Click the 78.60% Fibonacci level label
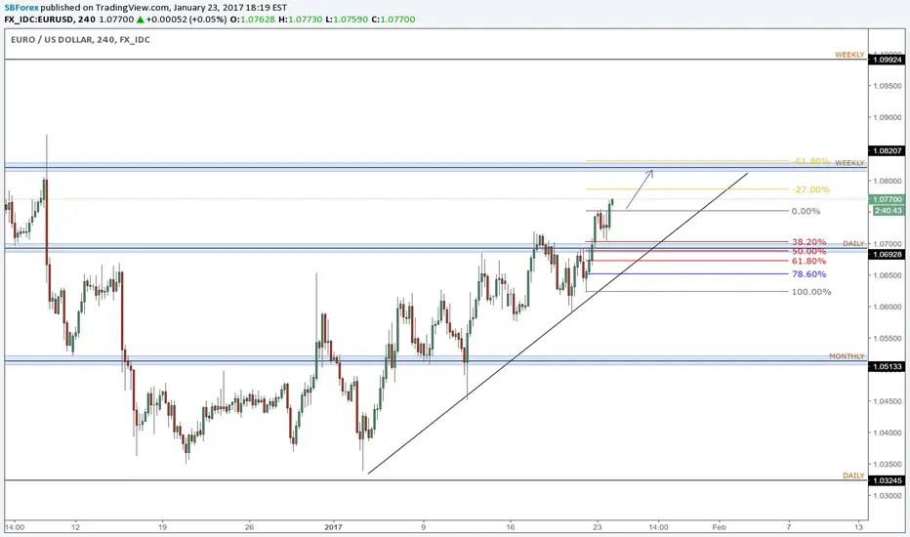 (x=809, y=274)
